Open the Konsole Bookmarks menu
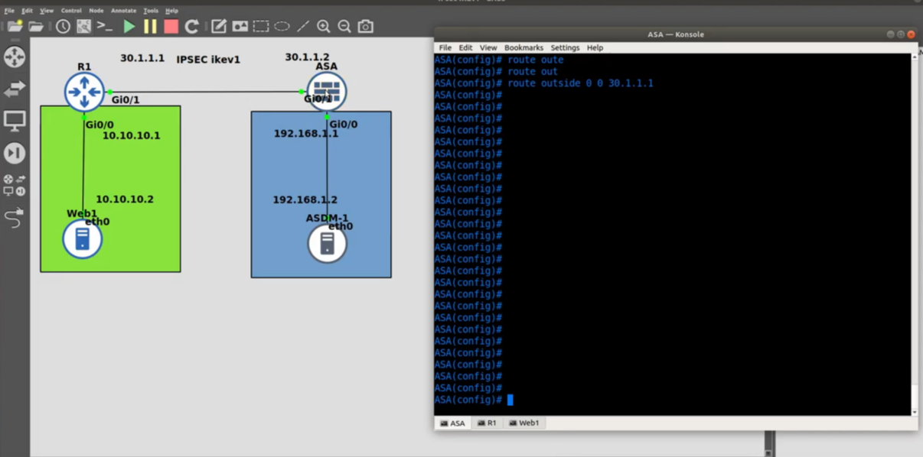923x457 pixels. coord(523,47)
